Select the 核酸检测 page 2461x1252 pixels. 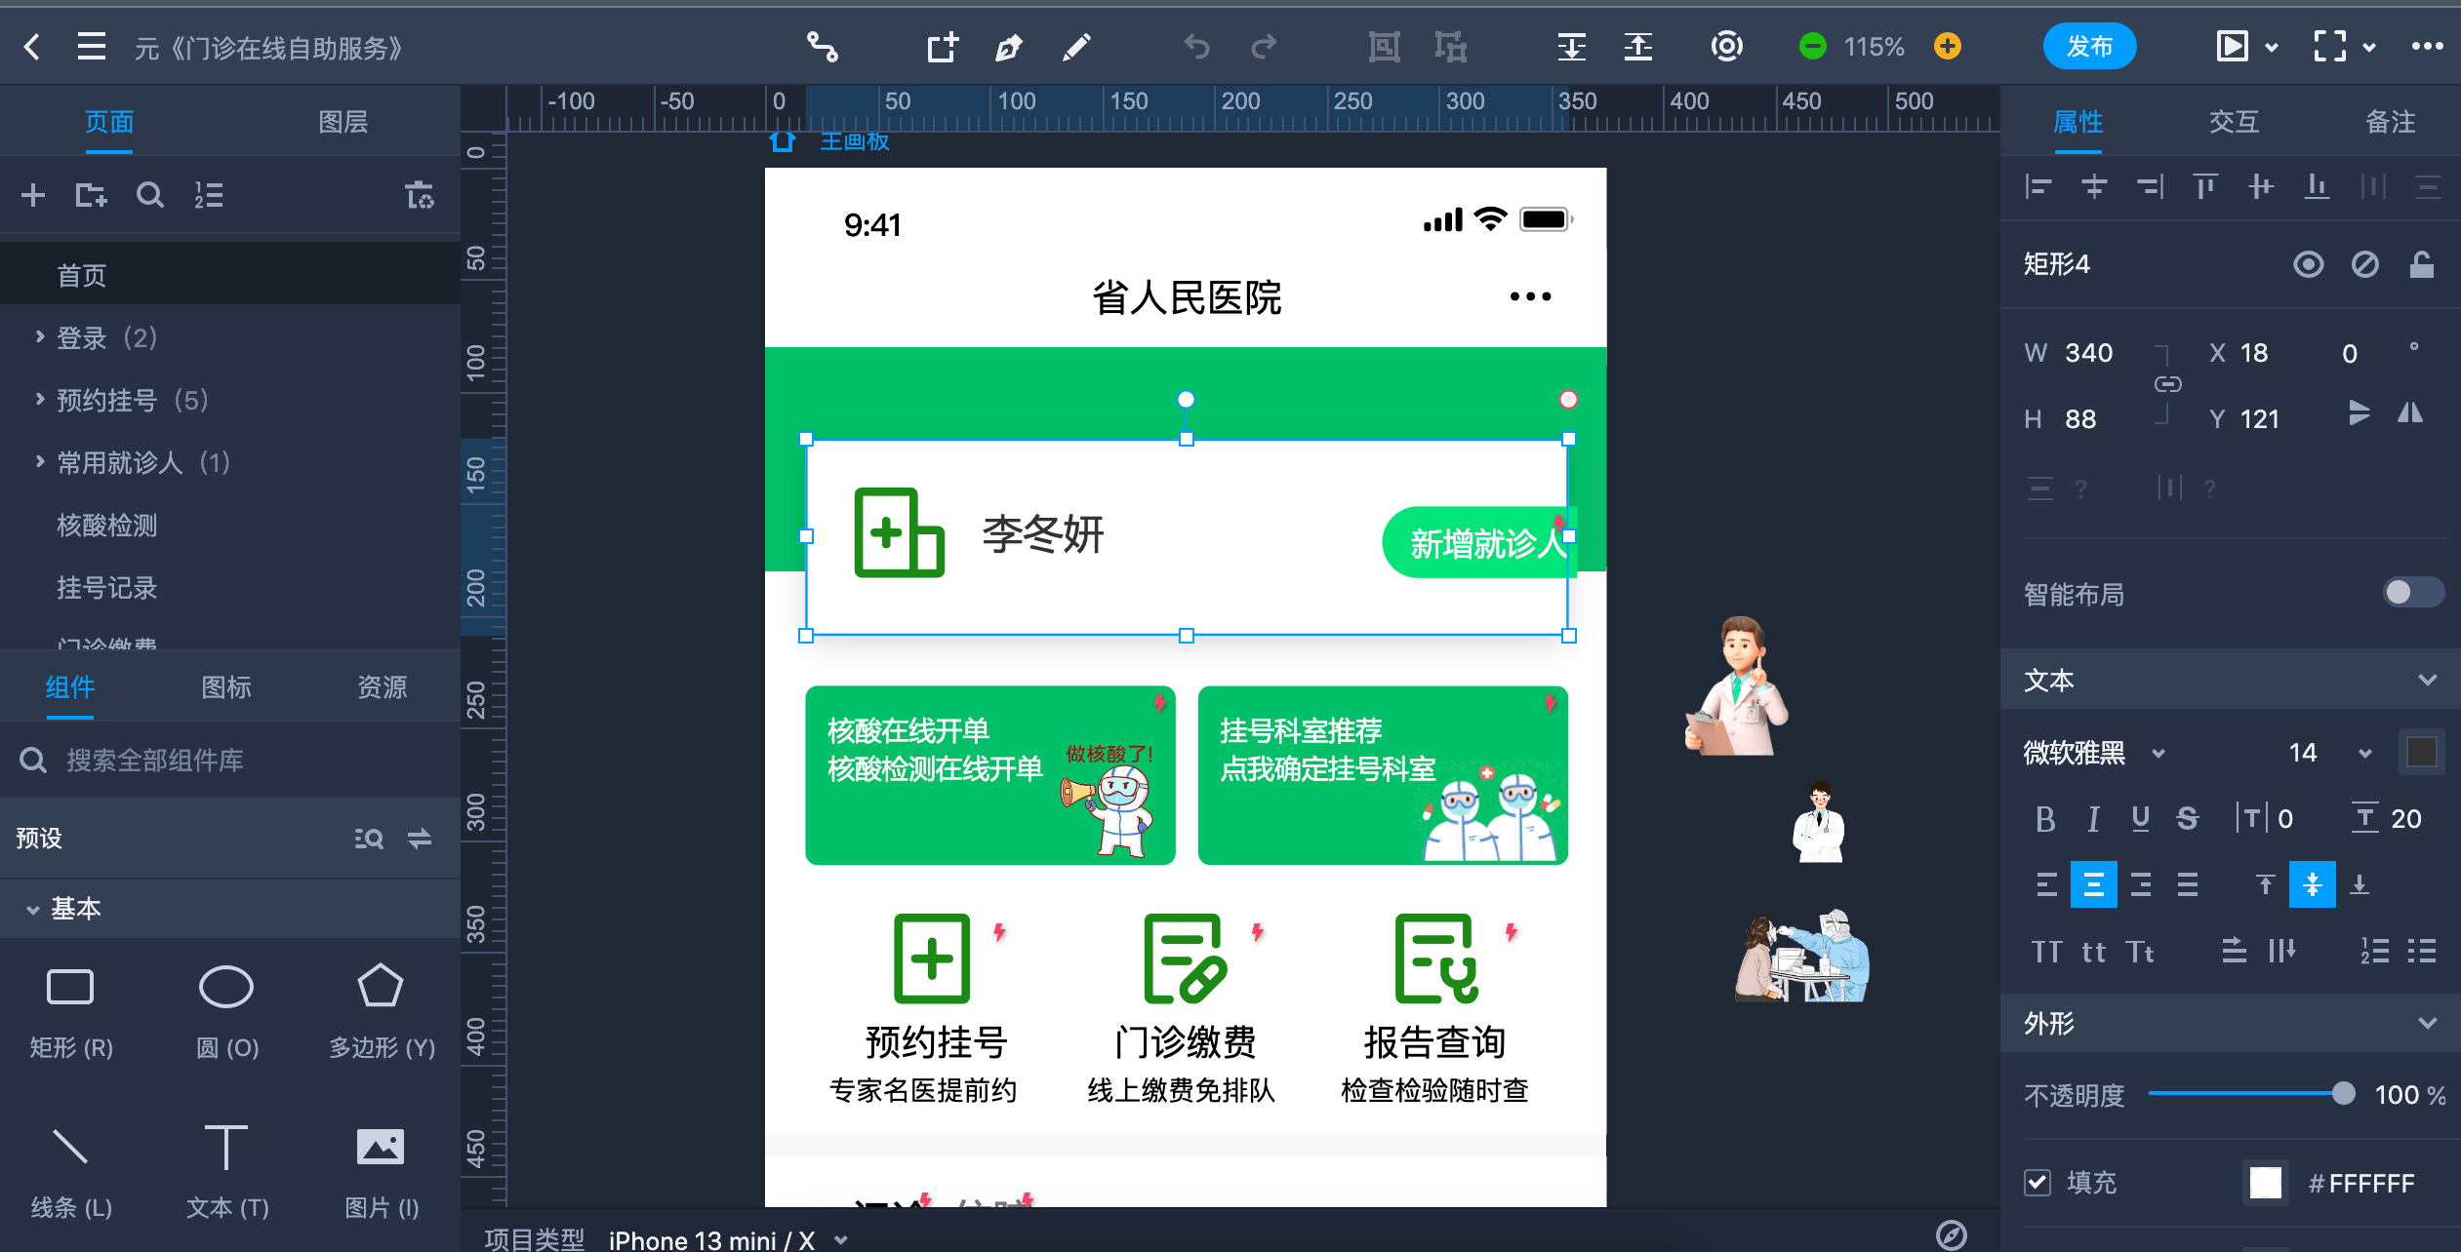tap(106, 526)
